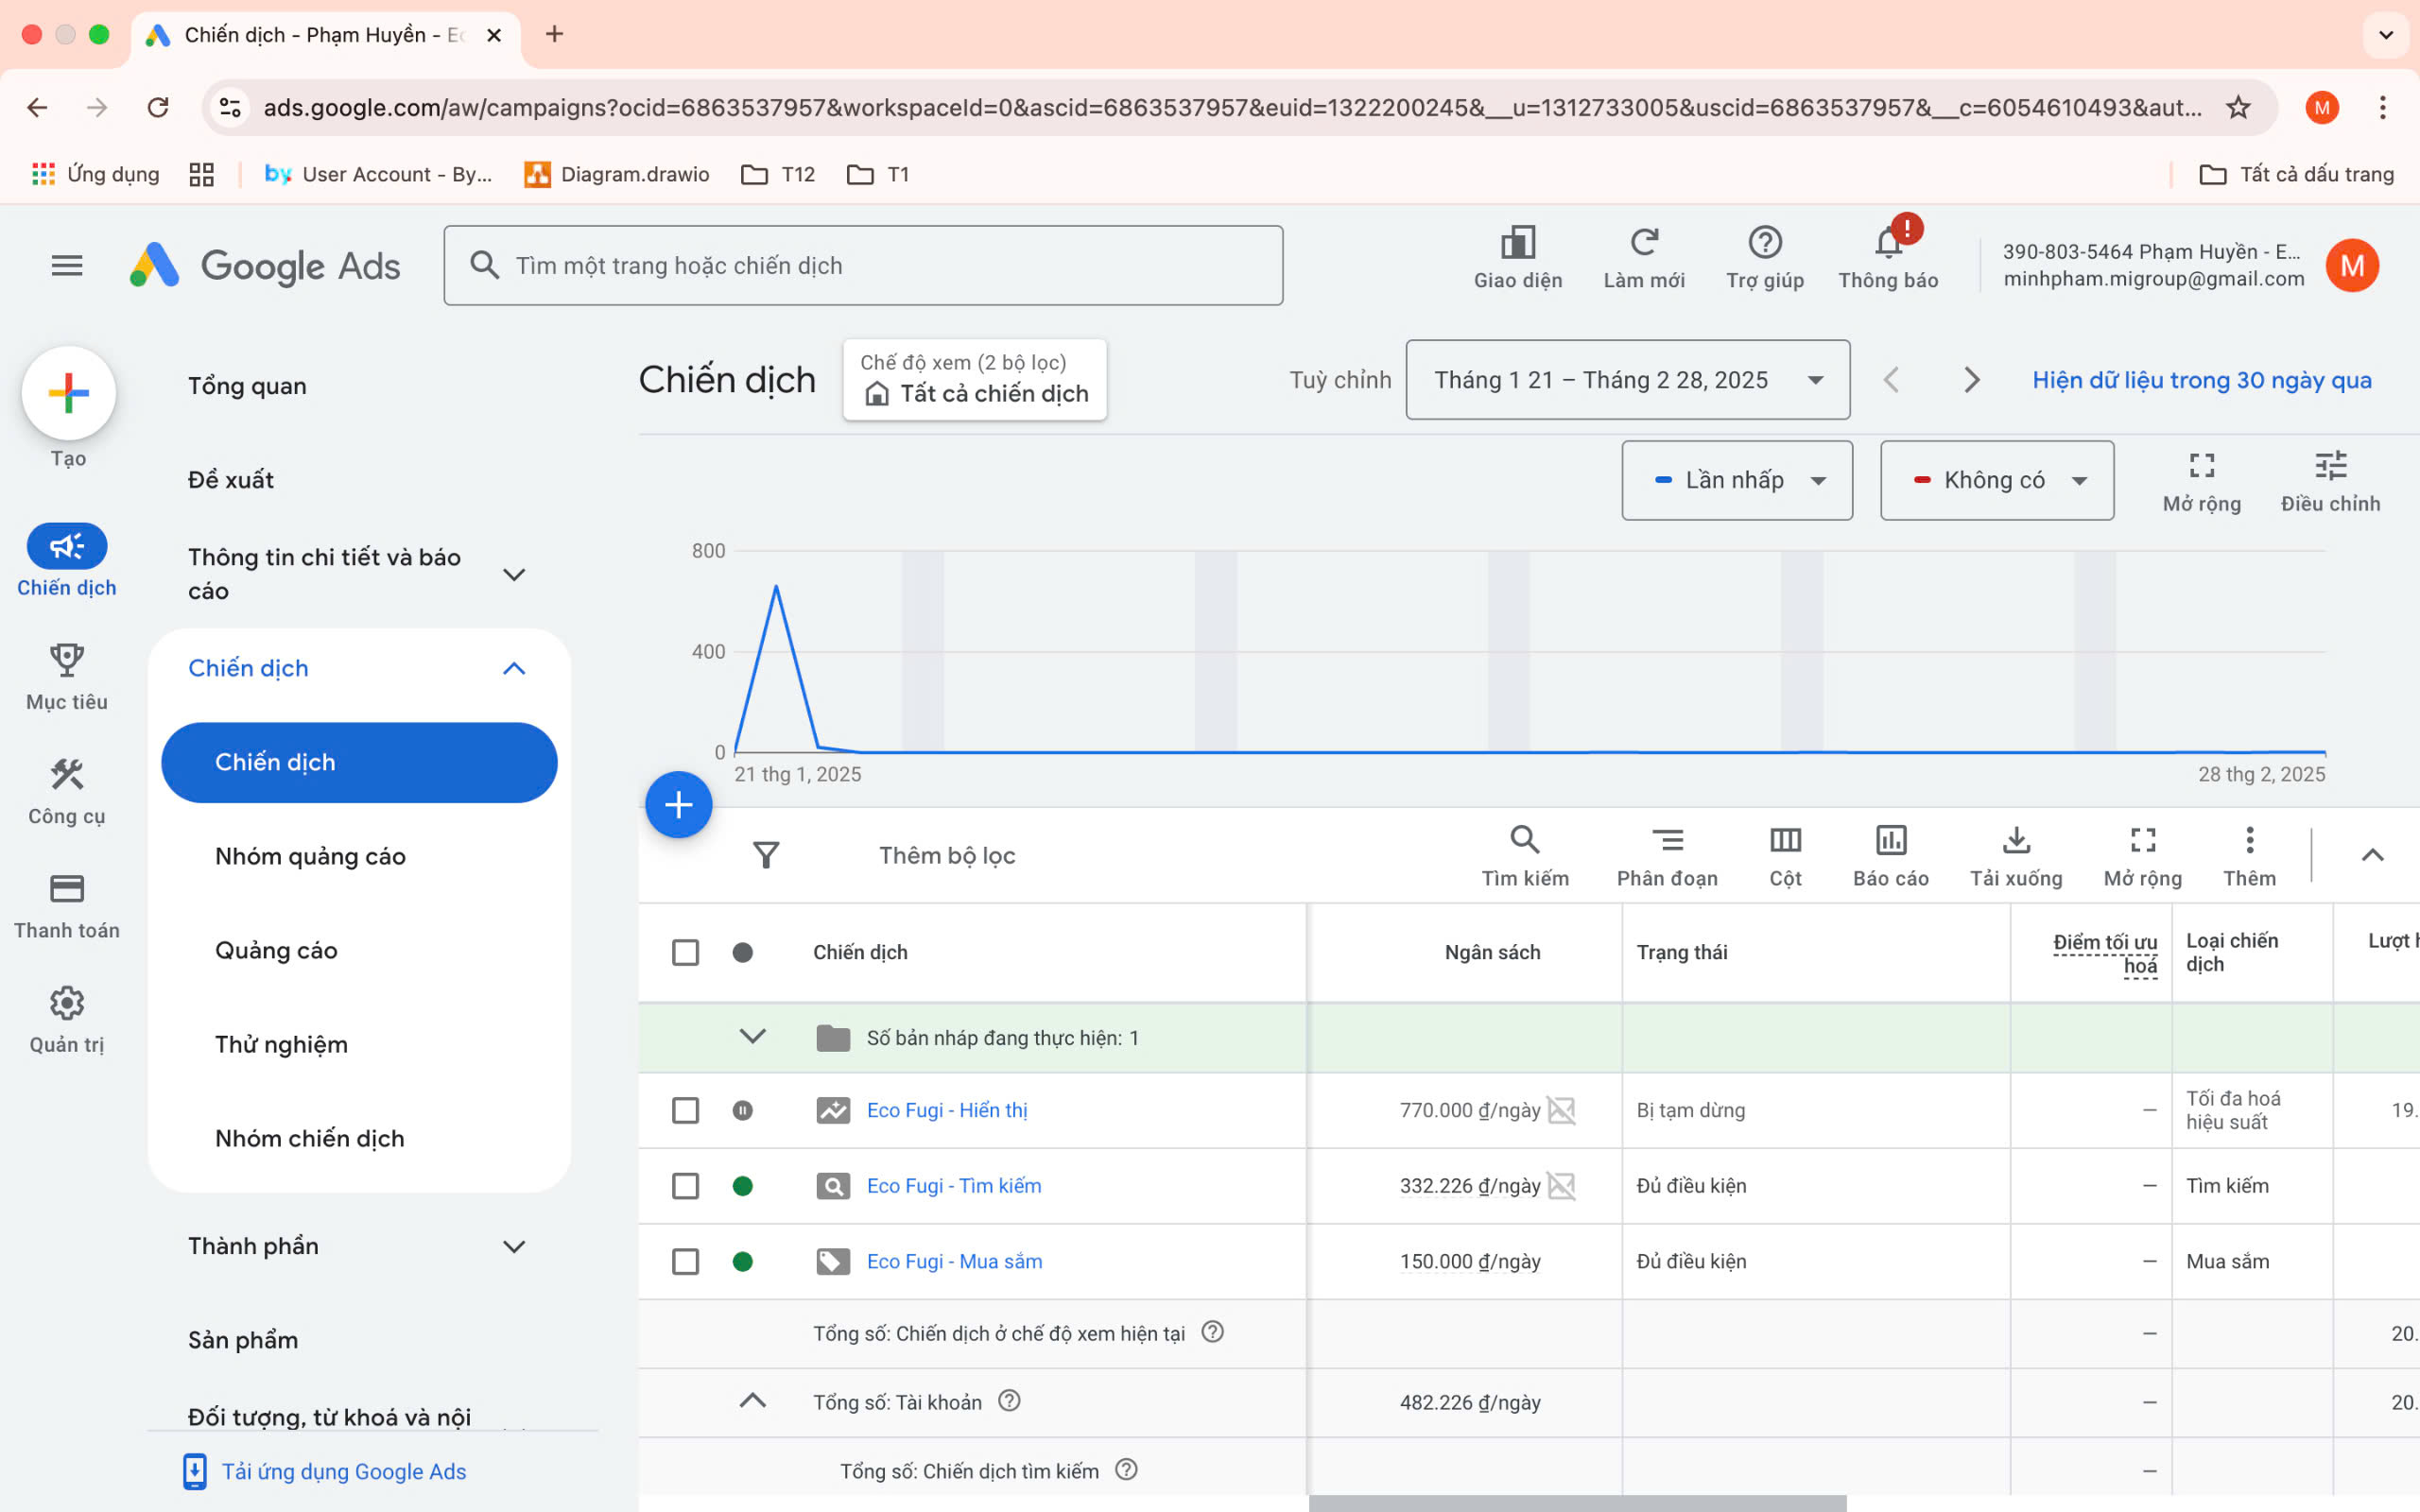Open Nhóm quảng cáo in sidebar
This screenshot has height=1512, width=2420.
tap(310, 856)
